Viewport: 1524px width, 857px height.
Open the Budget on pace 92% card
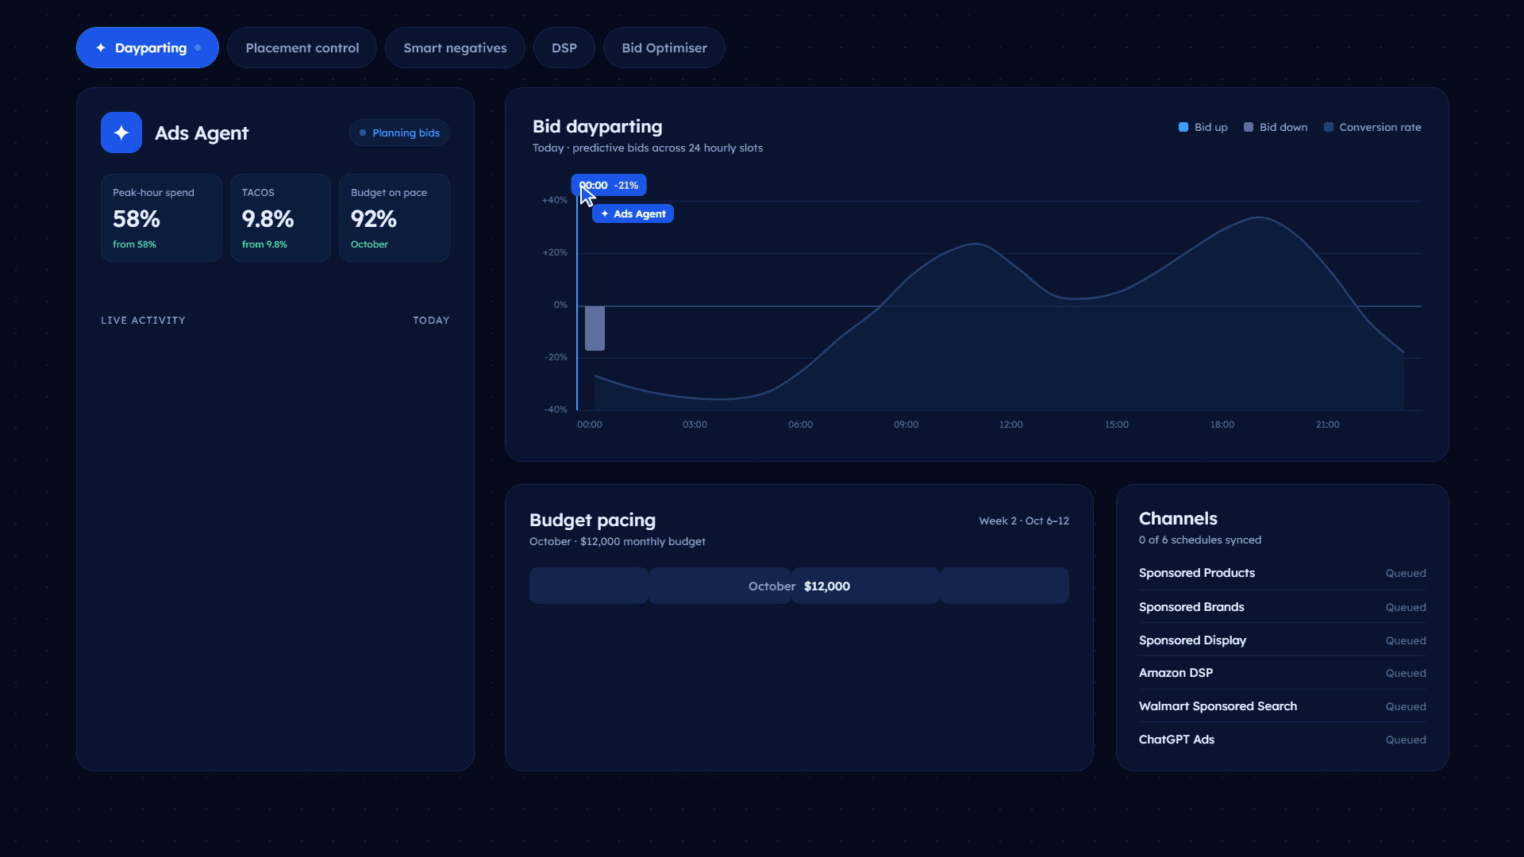click(x=394, y=217)
